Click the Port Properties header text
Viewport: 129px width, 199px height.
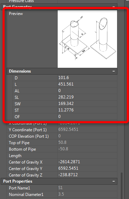(18, 181)
